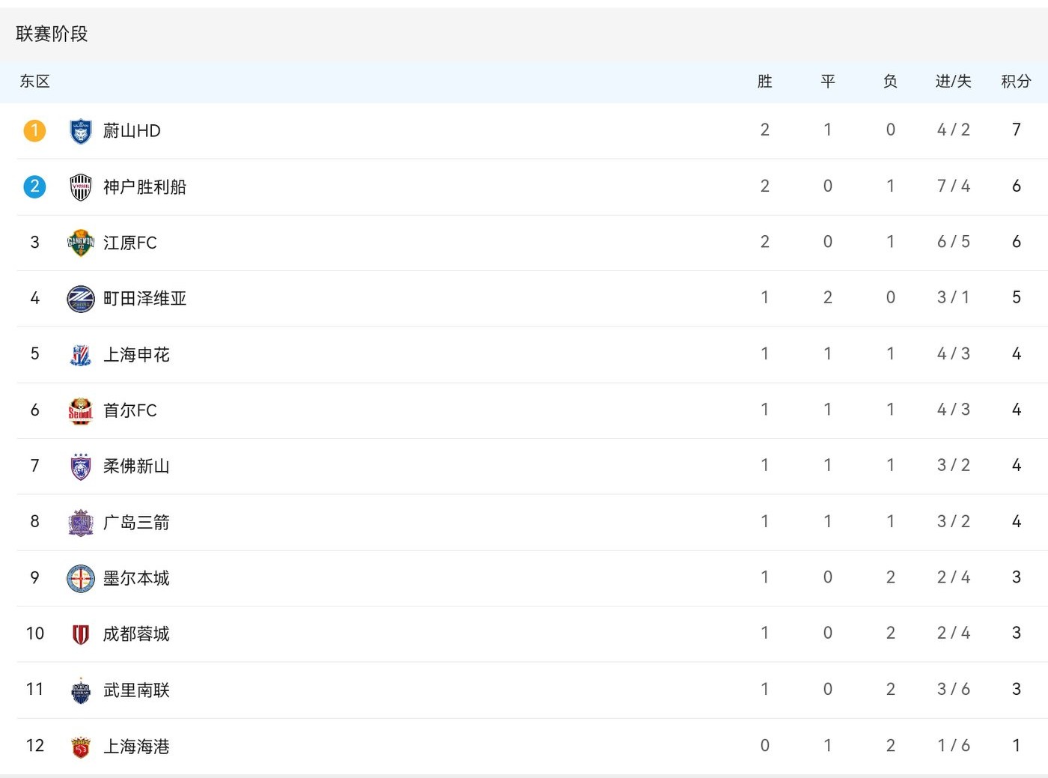Click the Ulsan HD (蔚山HD) team crest
This screenshot has width=1048, height=778.
[x=80, y=131]
